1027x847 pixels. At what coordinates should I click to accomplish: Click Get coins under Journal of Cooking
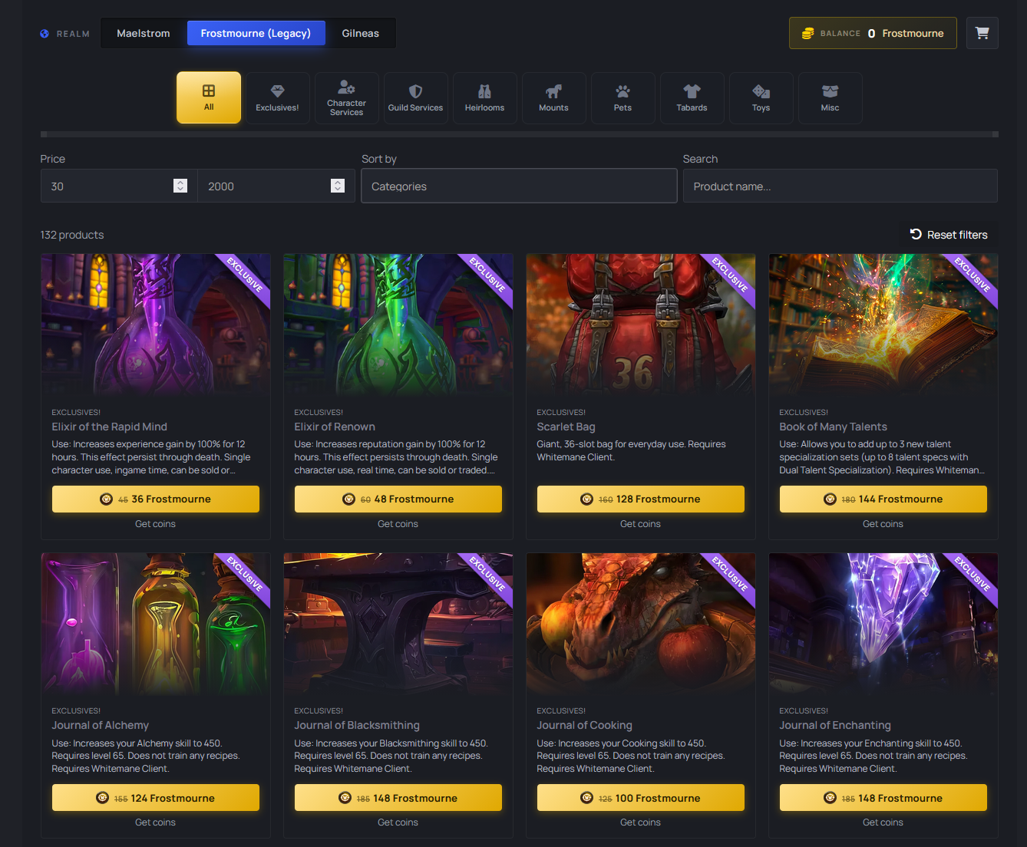(x=641, y=822)
